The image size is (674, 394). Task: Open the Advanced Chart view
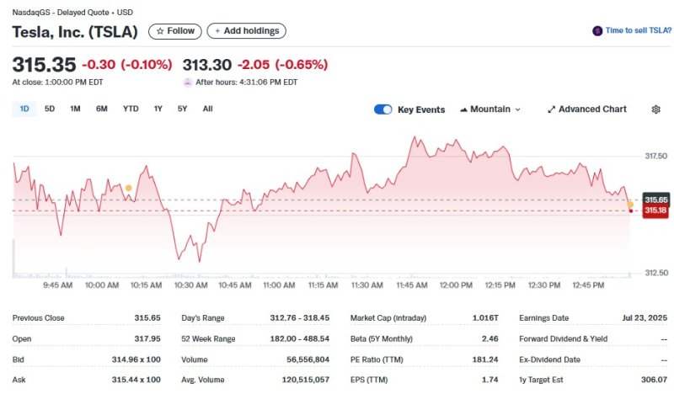point(587,109)
